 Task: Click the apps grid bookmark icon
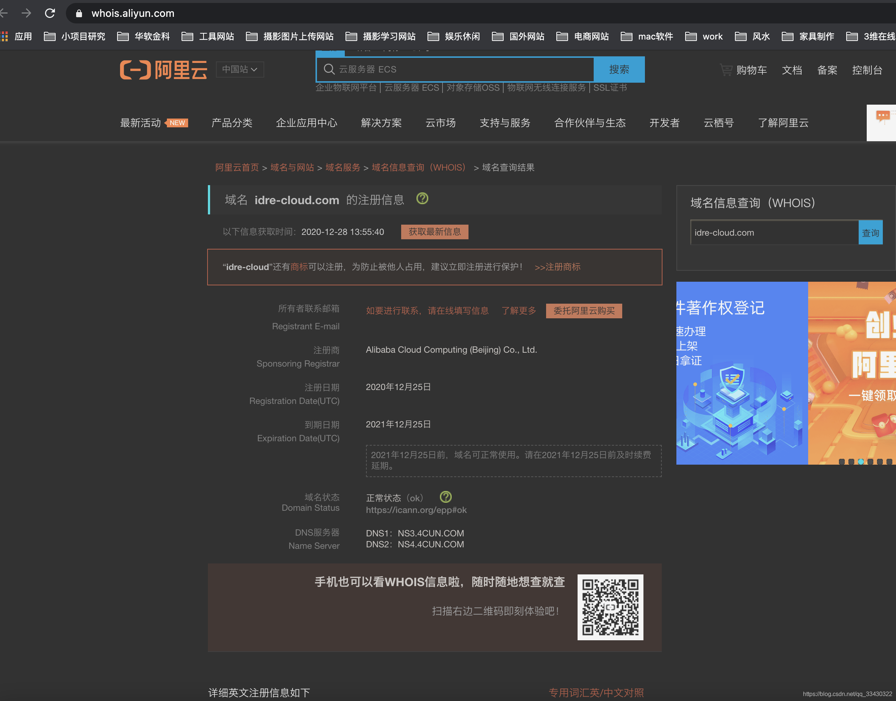[4, 37]
